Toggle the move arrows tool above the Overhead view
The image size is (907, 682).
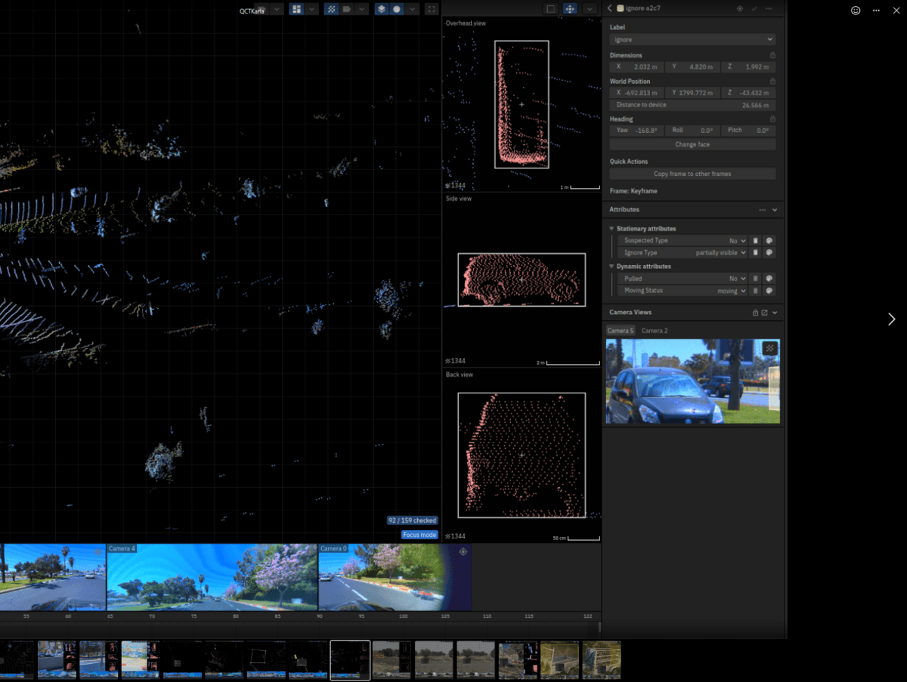571,9
